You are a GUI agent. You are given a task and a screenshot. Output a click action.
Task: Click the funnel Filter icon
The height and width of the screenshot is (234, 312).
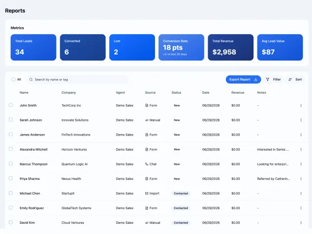[x=268, y=79]
